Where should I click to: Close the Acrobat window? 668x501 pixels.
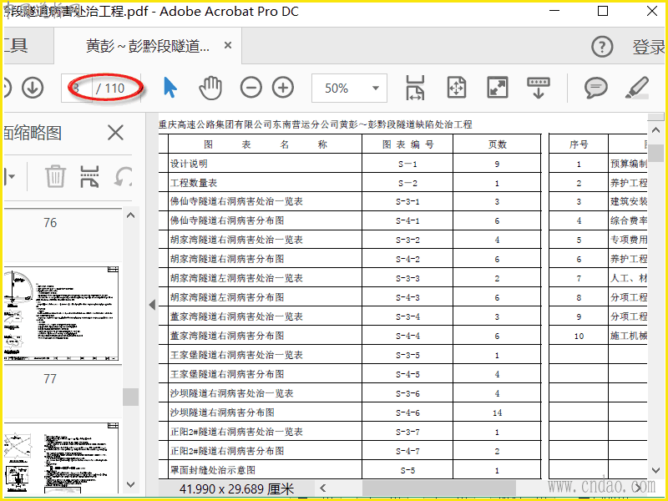click(x=652, y=11)
